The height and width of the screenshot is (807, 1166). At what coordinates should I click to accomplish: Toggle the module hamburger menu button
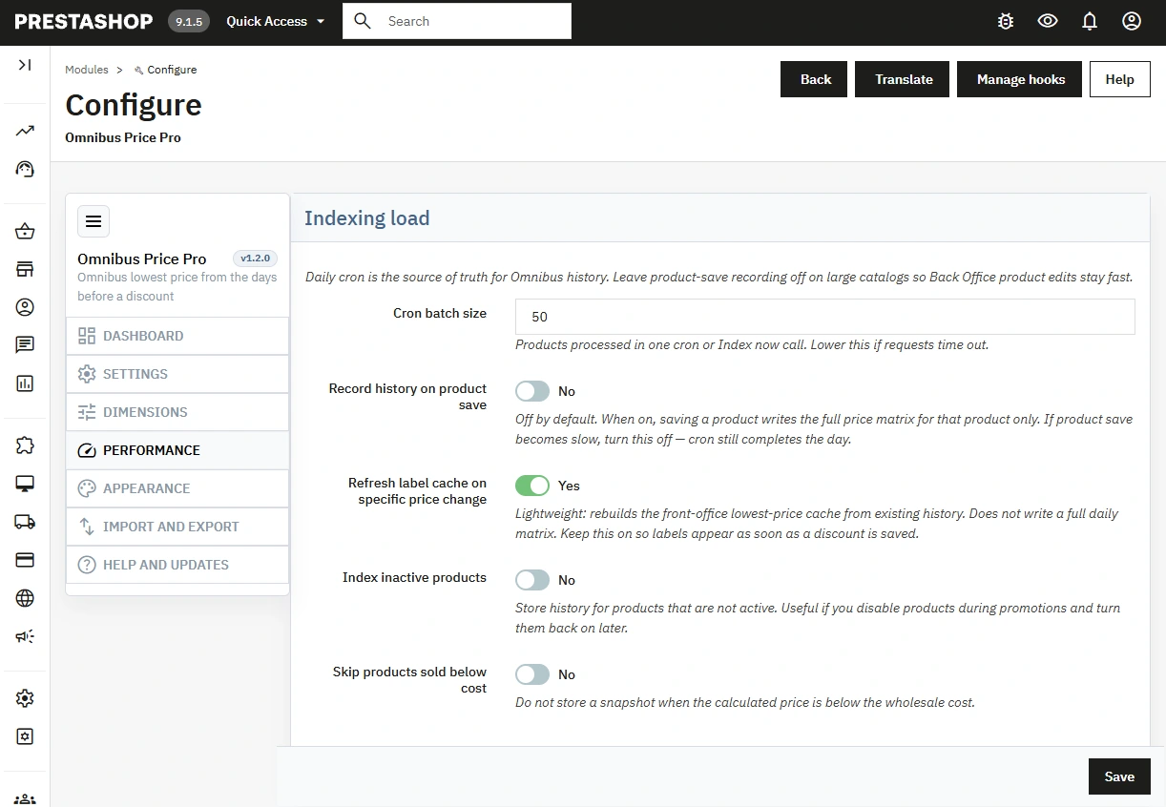click(x=94, y=221)
